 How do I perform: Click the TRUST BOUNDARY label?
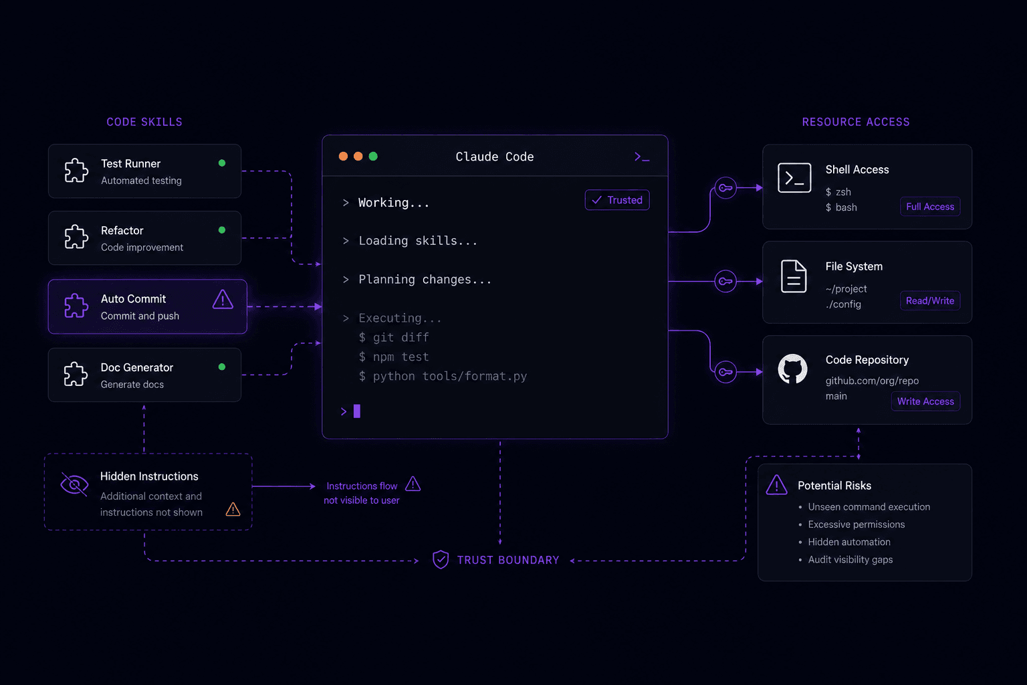point(508,560)
